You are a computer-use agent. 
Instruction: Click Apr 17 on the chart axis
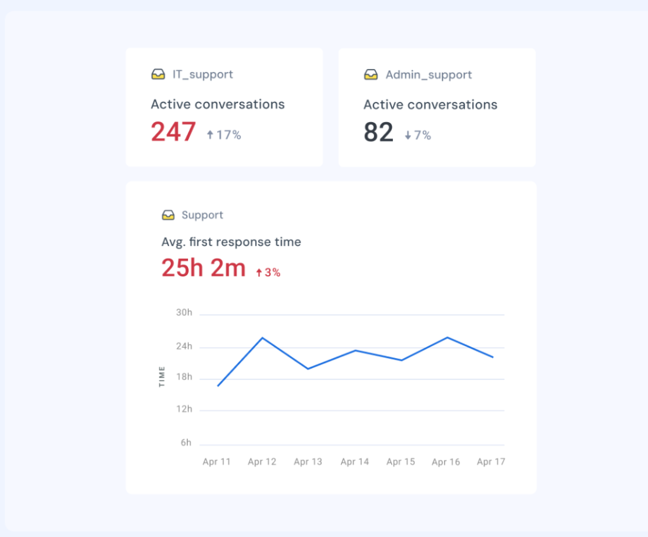(x=491, y=462)
